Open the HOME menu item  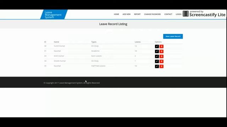[116, 14]
